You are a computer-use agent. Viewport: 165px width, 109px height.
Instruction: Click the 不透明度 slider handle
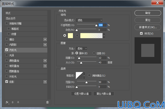96,25
